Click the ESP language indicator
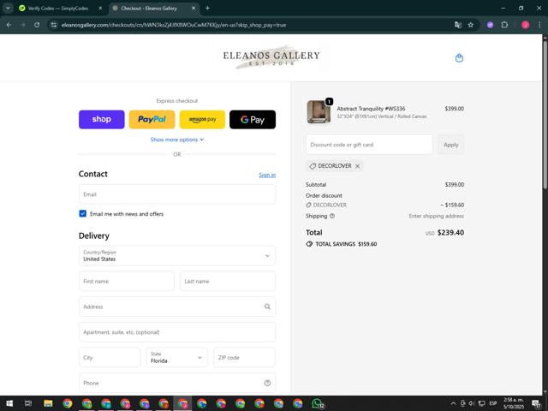The image size is (548, 411). click(493, 403)
